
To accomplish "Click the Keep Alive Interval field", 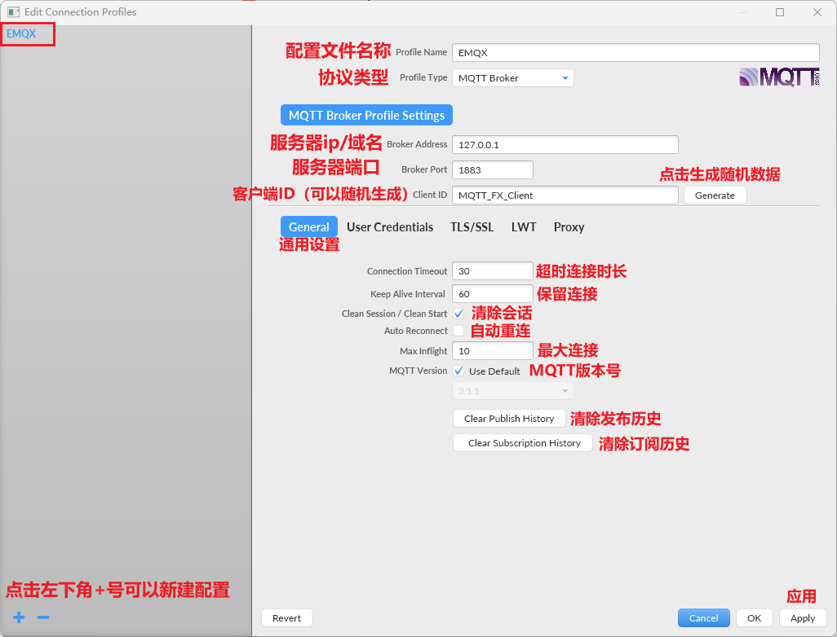I will point(493,294).
